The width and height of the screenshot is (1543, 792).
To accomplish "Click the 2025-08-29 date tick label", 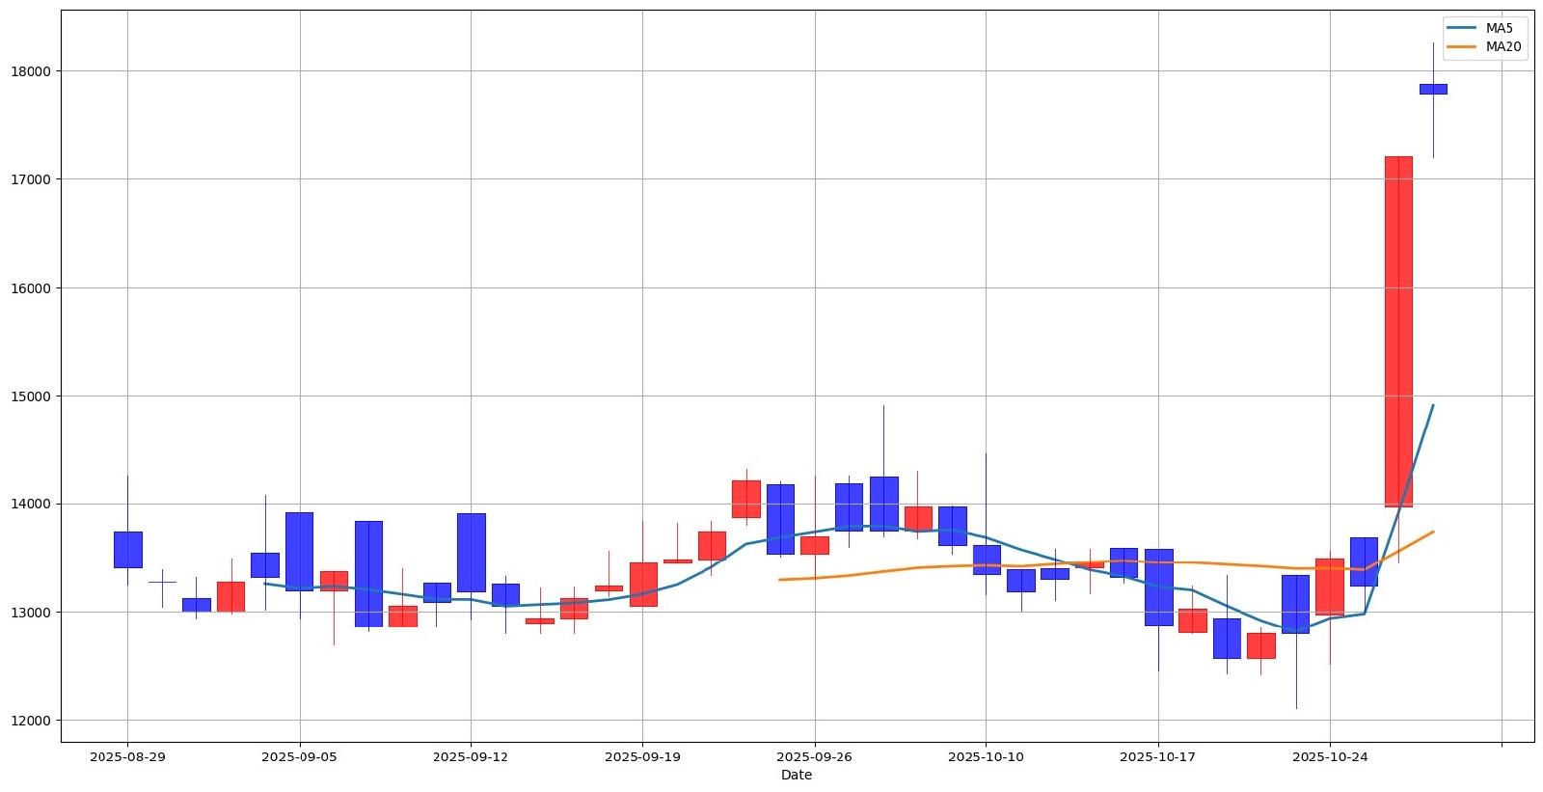I will [x=127, y=758].
